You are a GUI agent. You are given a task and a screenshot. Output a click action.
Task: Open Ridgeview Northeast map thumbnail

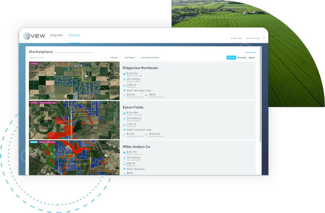74,80
